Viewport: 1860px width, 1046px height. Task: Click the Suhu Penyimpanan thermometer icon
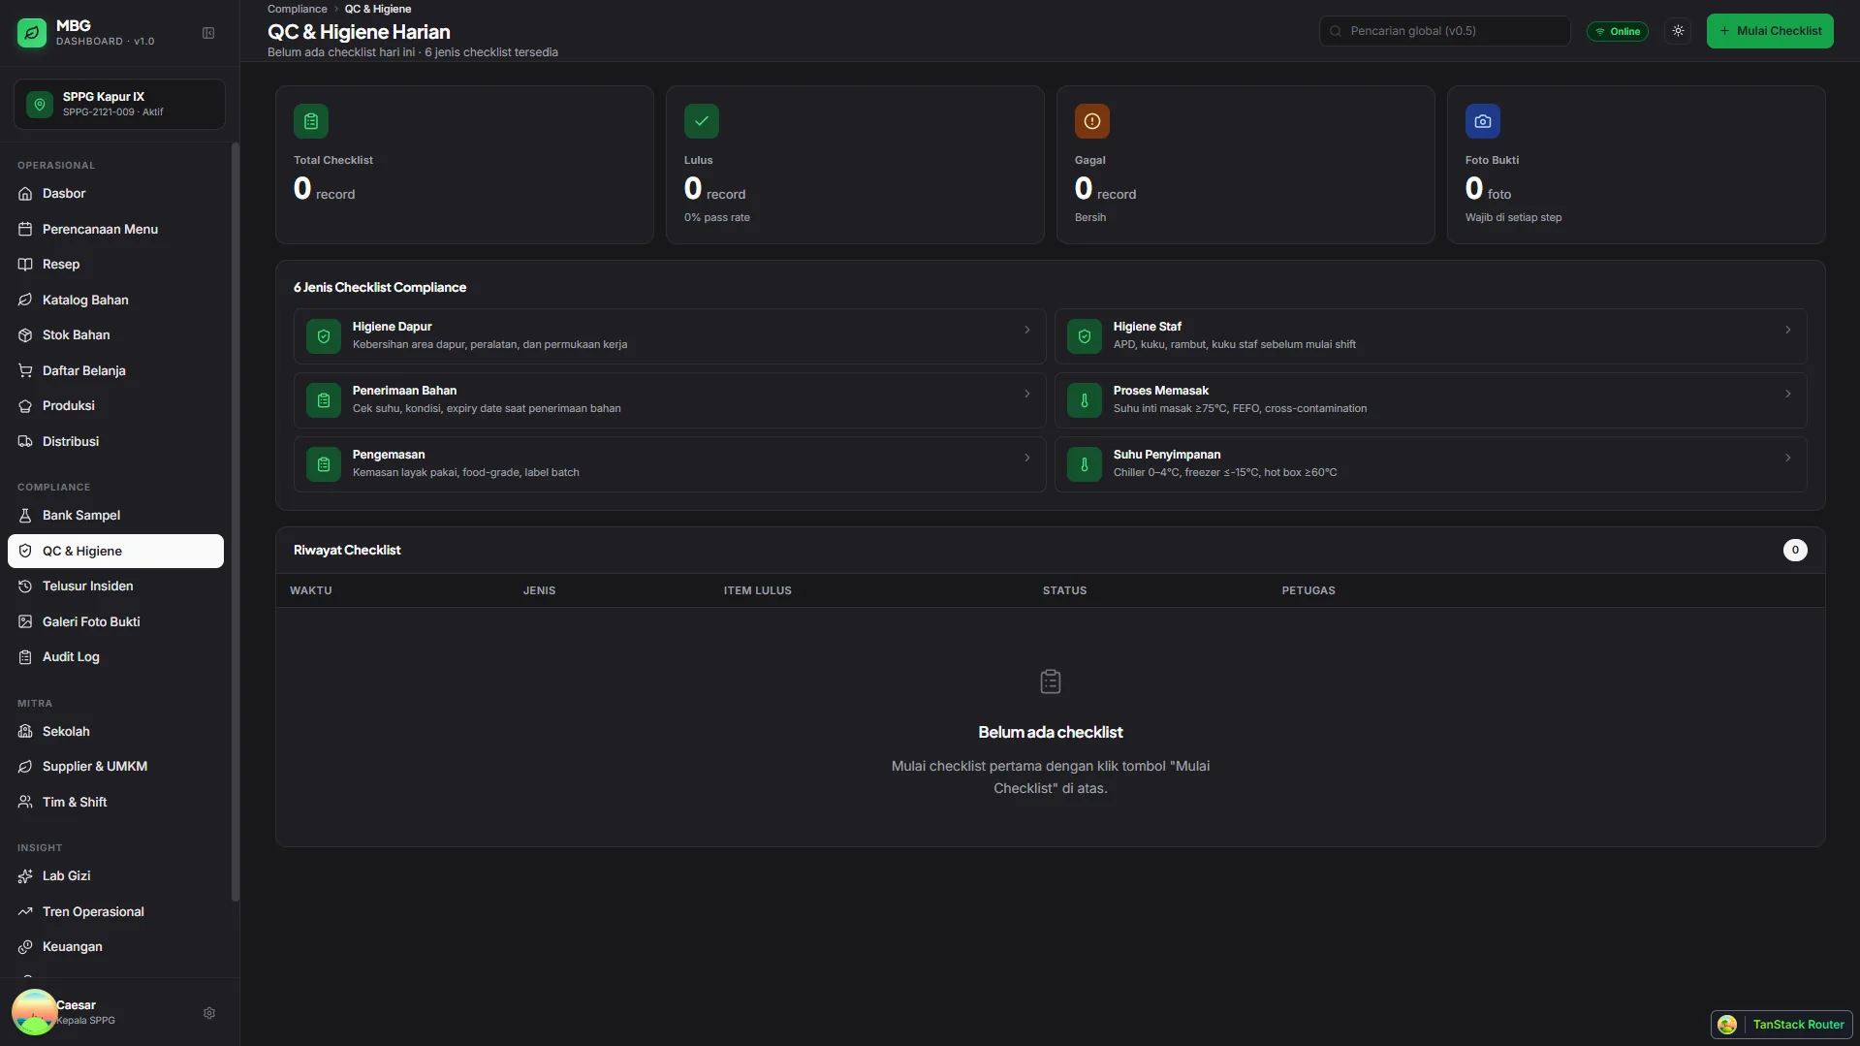1085,464
